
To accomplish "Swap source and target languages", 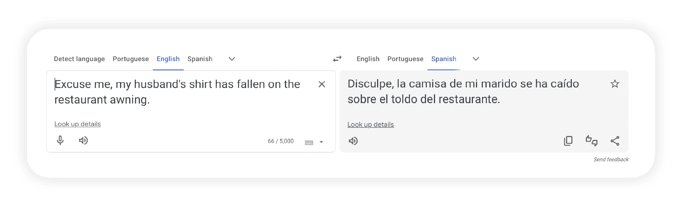I will coord(337,59).
